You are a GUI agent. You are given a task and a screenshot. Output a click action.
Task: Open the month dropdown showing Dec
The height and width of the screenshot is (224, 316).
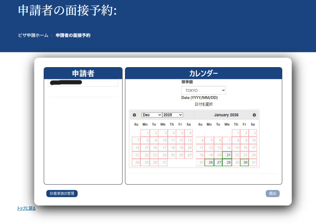[x=152, y=115]
